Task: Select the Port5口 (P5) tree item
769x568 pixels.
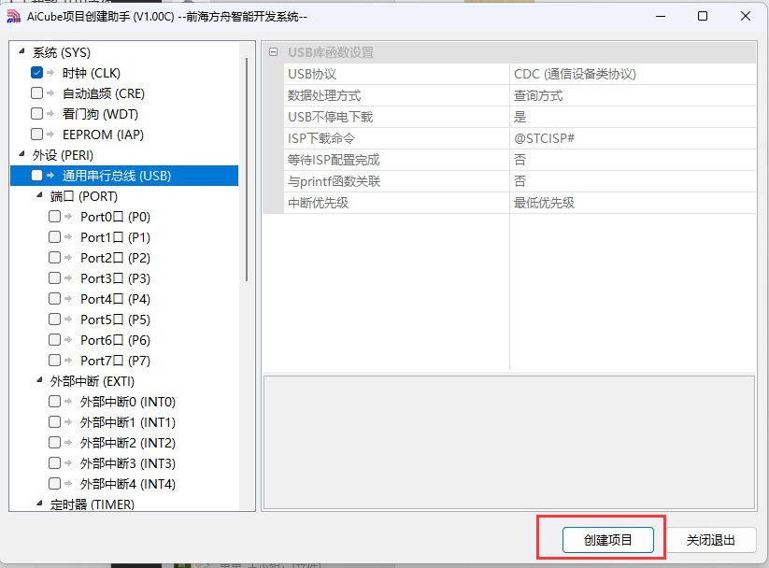Action: pos(115,319)
